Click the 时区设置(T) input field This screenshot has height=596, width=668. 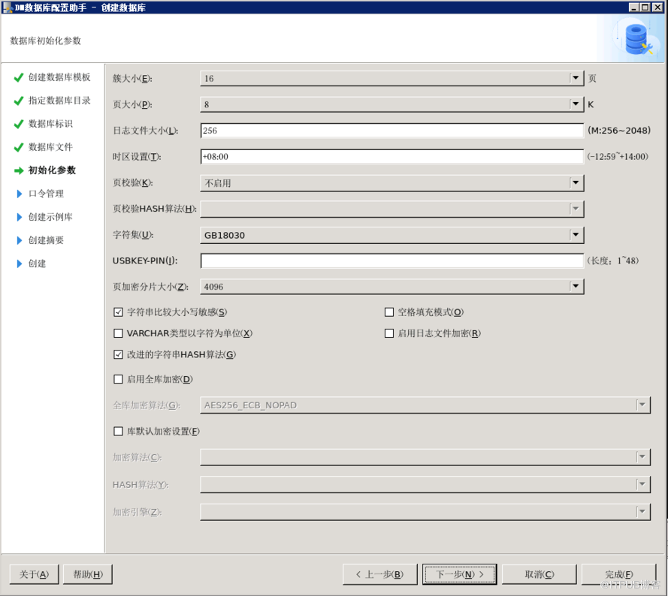(392, 157)
